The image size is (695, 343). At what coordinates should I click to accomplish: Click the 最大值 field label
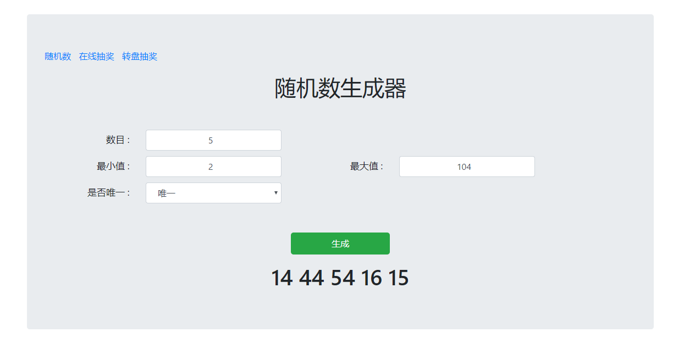pos(367,167)
